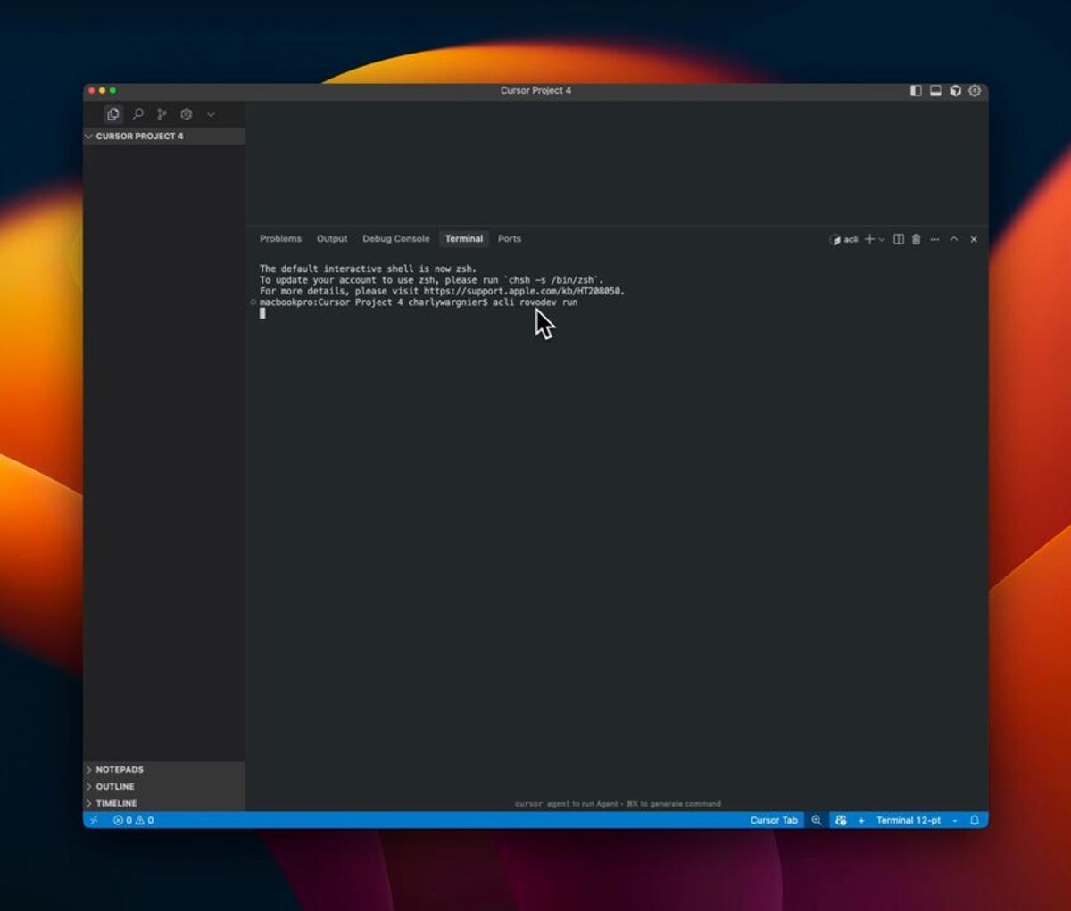The image size is (1071, 911).
Task: Open the Search view icon
Action: tap(137, 114)
